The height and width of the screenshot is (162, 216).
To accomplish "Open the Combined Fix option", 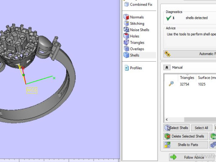I will (138, 4).
